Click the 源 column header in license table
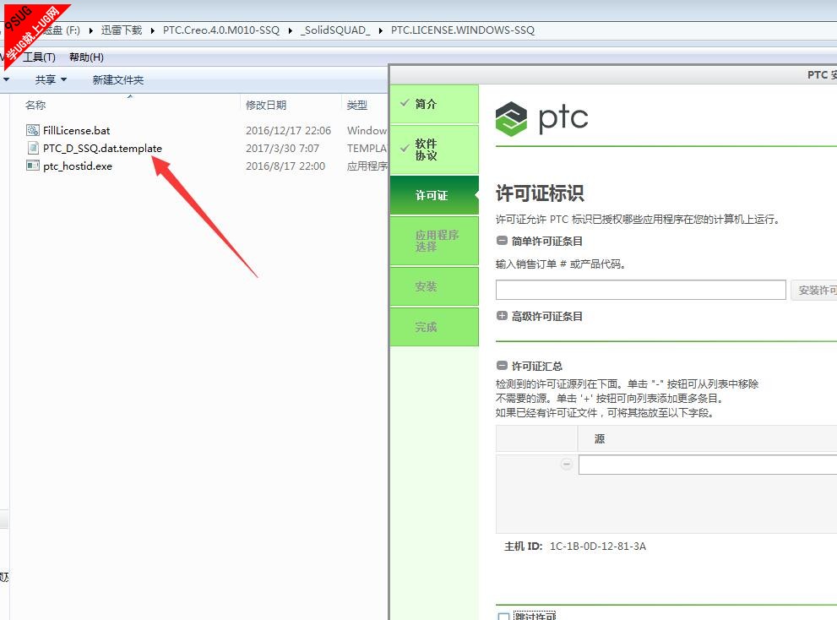Image resolution: width=837 pixels, height=620 pixels. point(600,439)
